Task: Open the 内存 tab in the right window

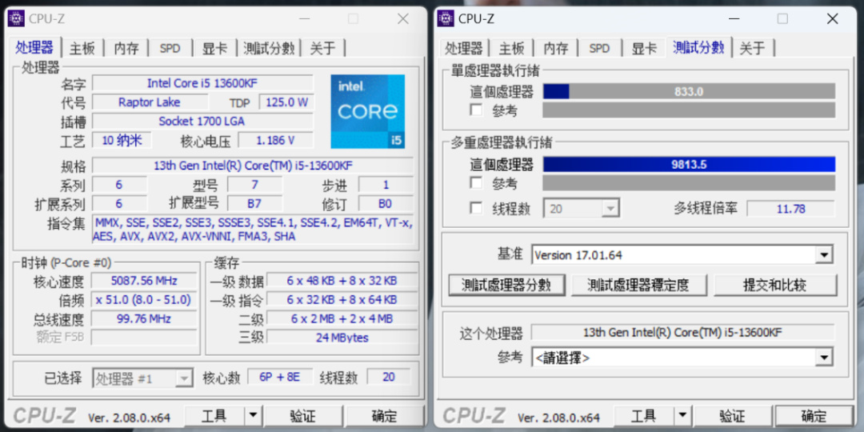Action: pyautogui.click(x=555, y=49)
